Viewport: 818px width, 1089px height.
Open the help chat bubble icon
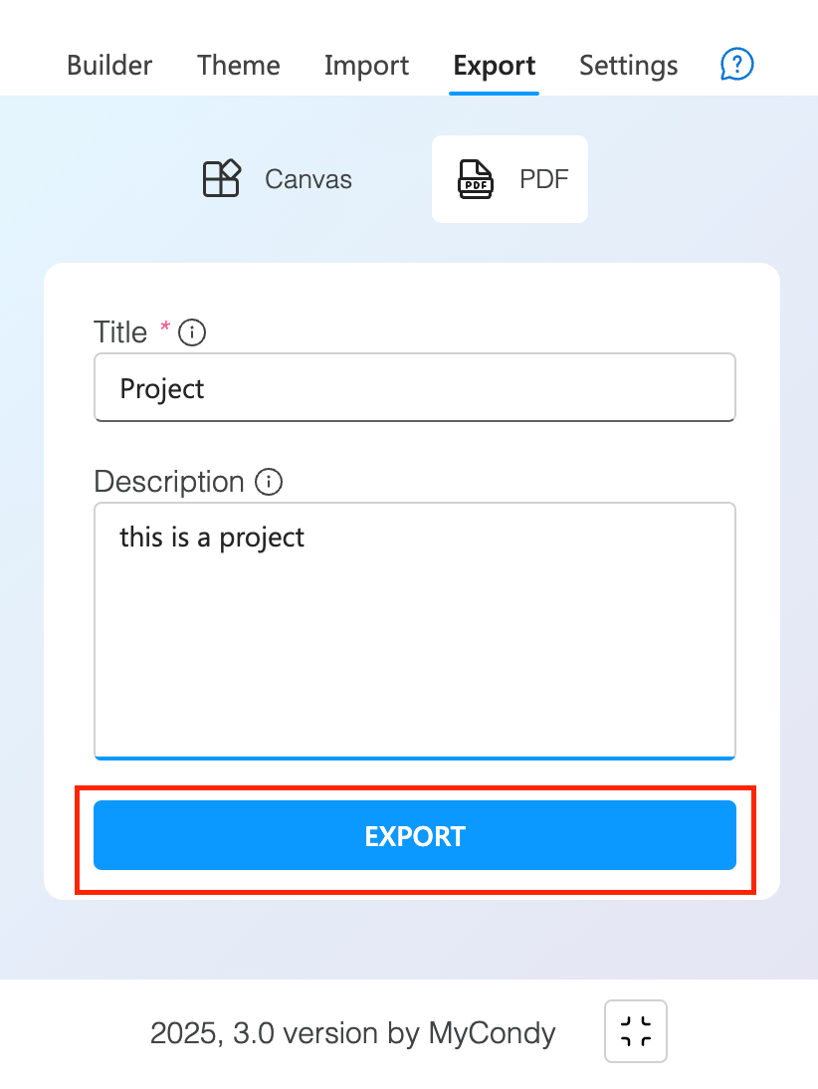pos(736,65)
